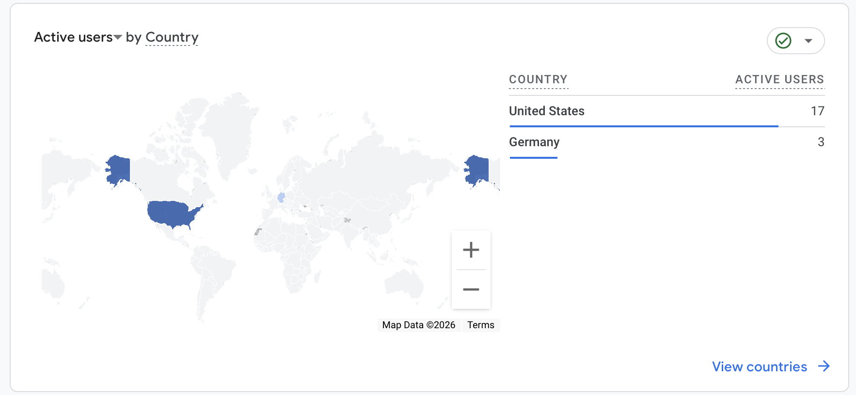
Task: Open the dropdown arrow beside the checkmark
Action: pos(808,41)
